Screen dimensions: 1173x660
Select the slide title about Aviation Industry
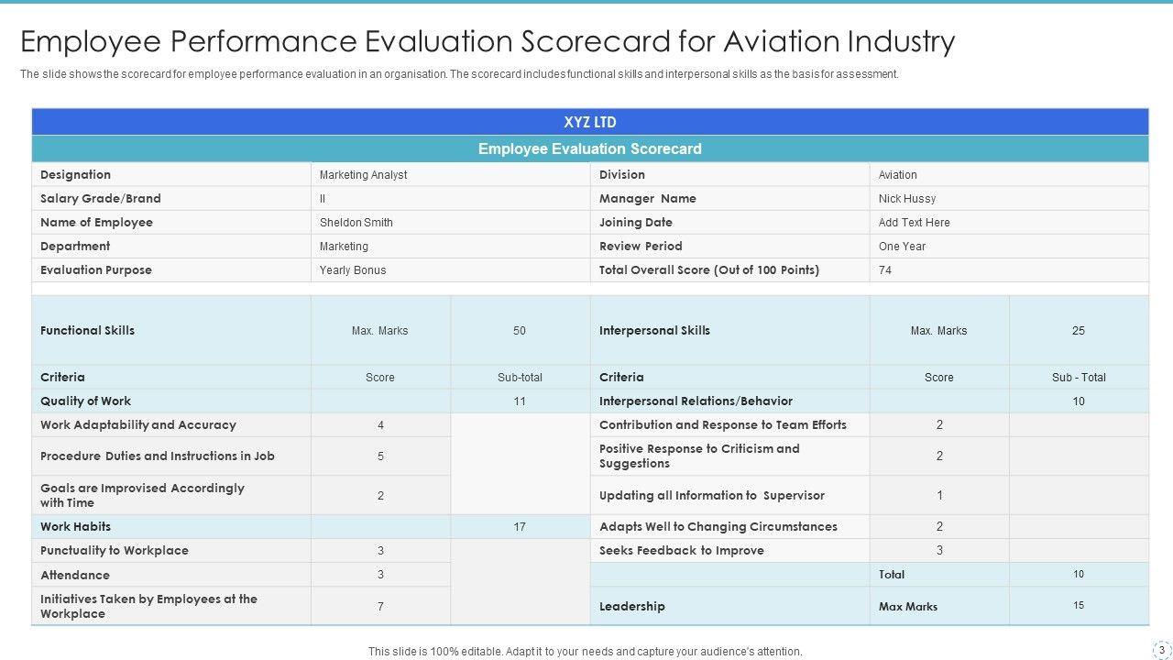[488, 41]
